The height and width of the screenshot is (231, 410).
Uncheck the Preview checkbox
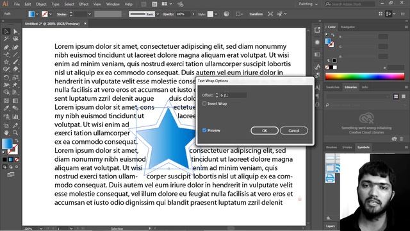[x=204, y=130]
